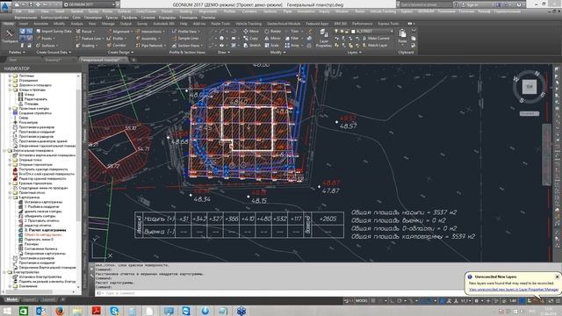Select the Stretch tool
Screen dimensions: 562x316
click(x=252, y=46)
